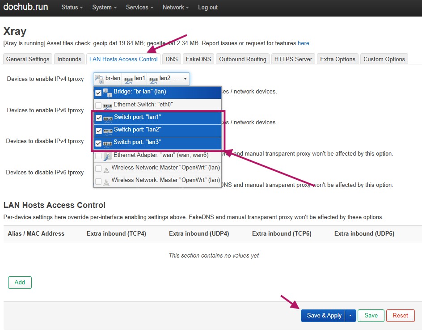Open the Services menu
This screenshot has height=334, width=422.
point(139,8)
